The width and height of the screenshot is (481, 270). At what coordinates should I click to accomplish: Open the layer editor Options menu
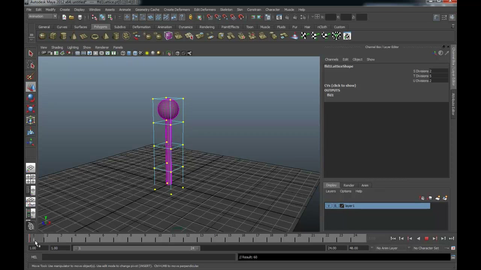(x=345, y=191)
